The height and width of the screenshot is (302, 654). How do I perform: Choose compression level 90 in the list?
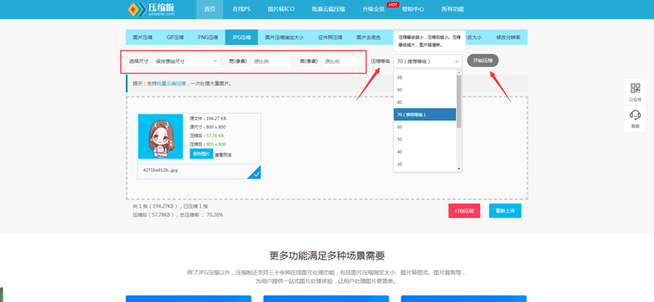(x=424, y=90)
